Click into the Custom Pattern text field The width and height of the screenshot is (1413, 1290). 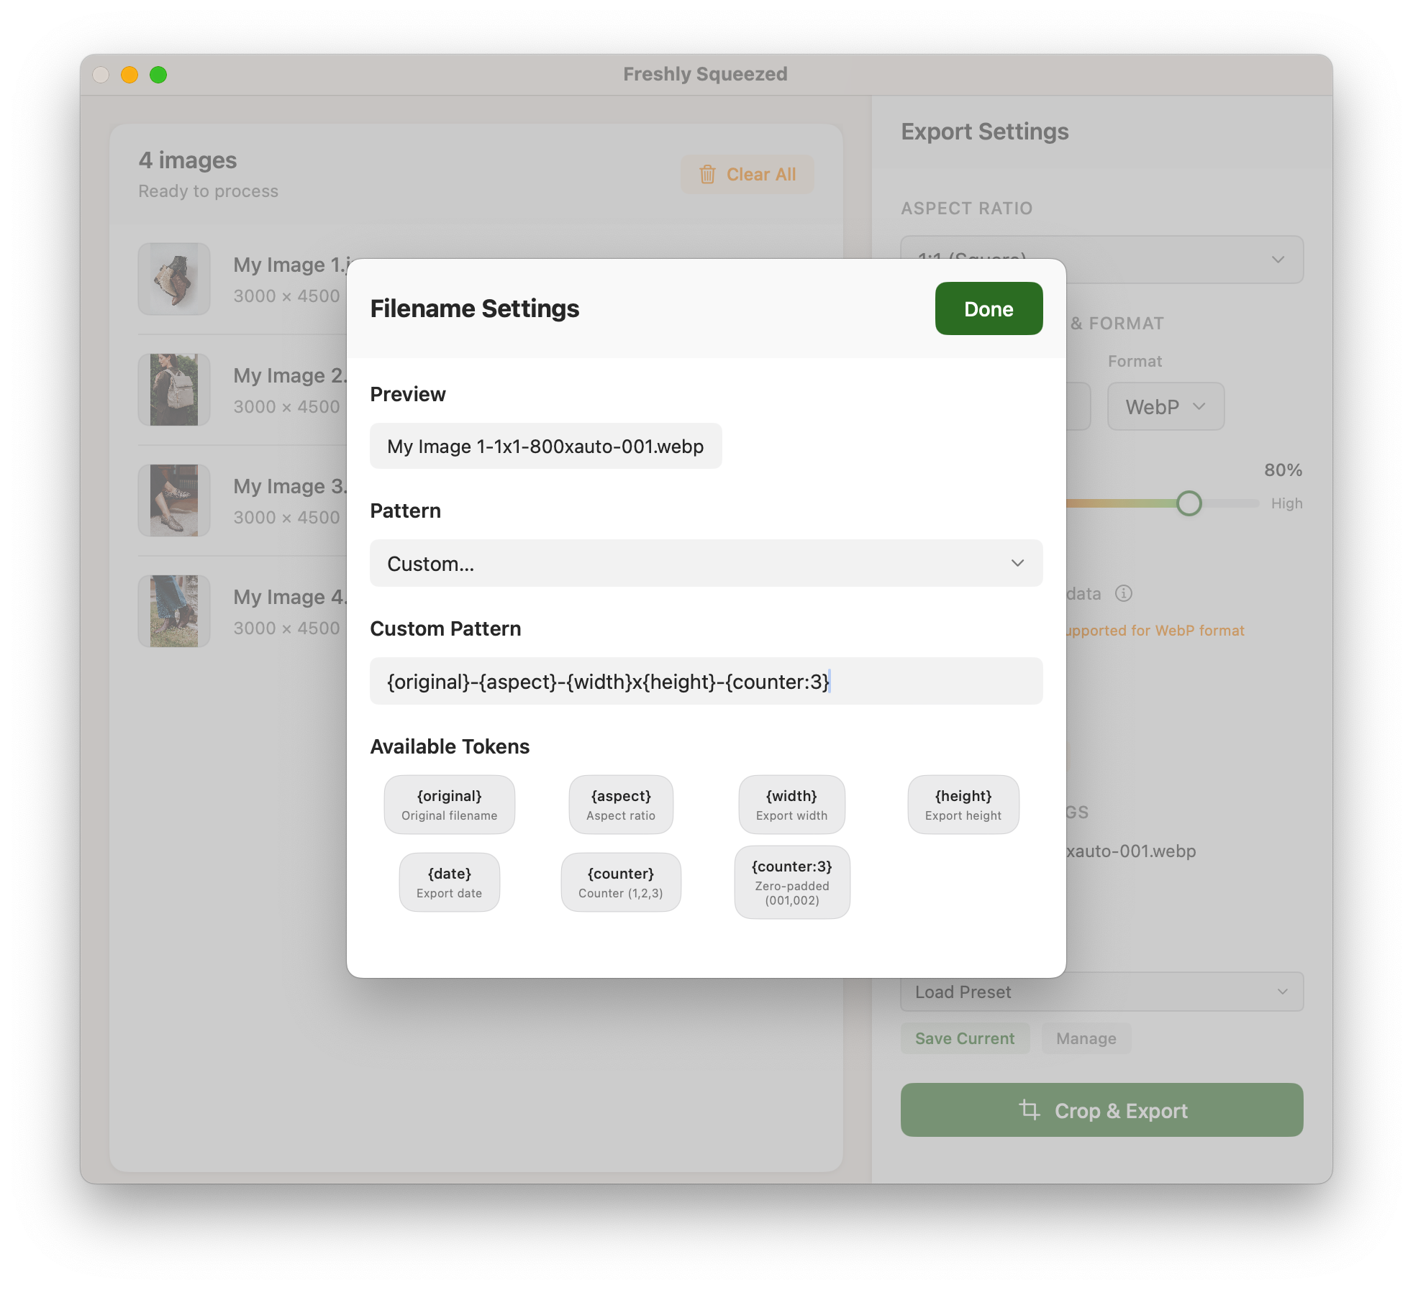706,681
